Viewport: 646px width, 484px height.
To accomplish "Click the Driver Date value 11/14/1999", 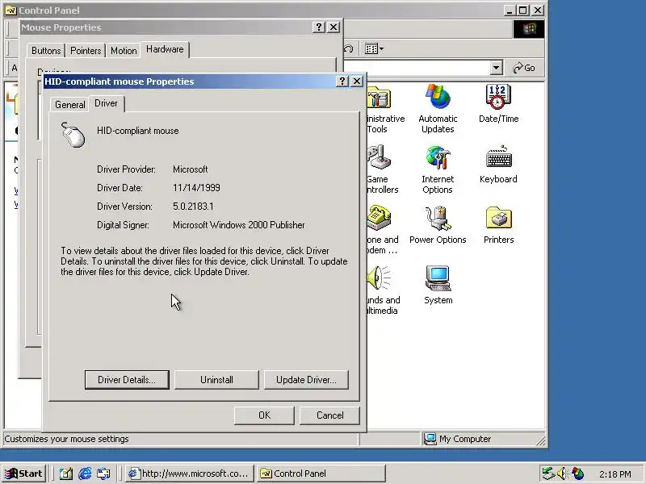I will (x=196, y=188).
